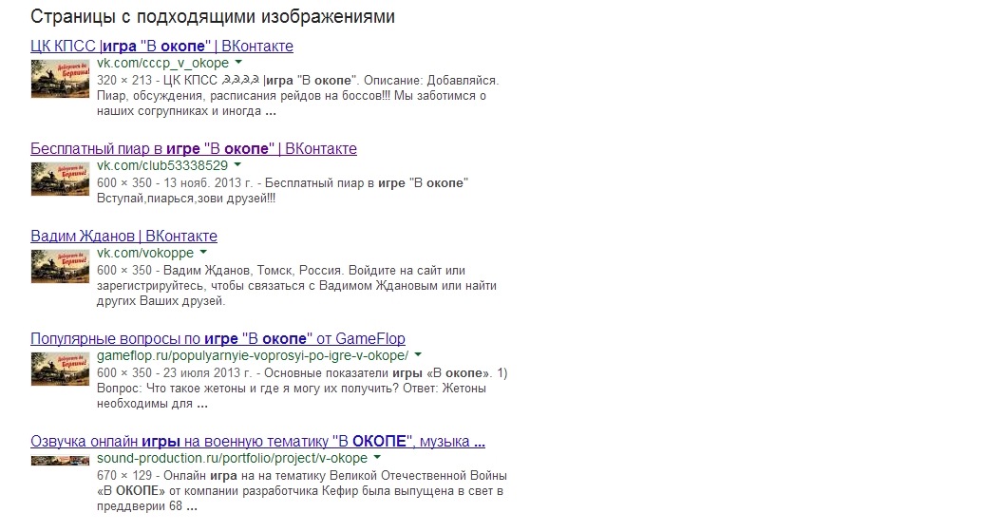
Task: Open the 'ЦК КПСС |игра "В окопе"' result link
Action: click(161, 46)
